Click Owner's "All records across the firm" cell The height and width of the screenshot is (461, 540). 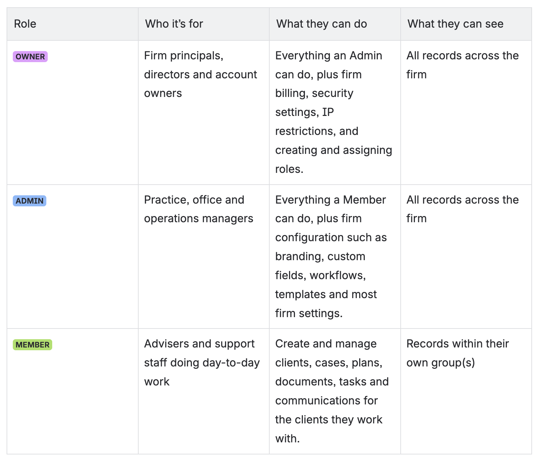pyautogui.click(x=463, y=65)
